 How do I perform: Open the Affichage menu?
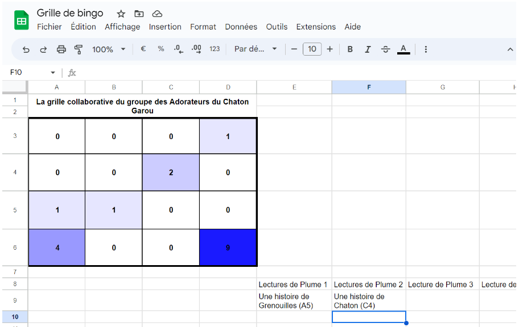122,27
